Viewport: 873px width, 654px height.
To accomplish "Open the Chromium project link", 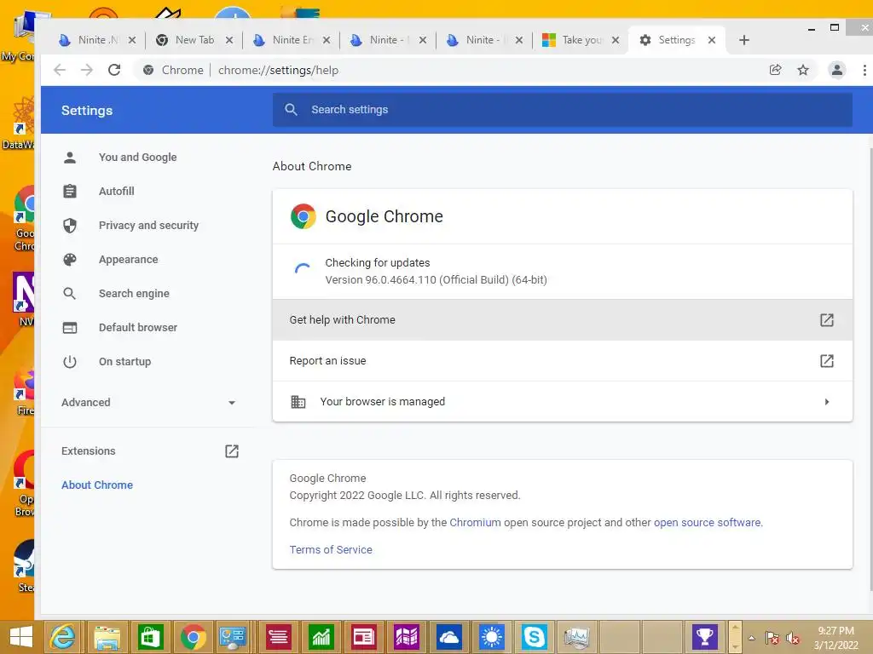I will [475, 523].
